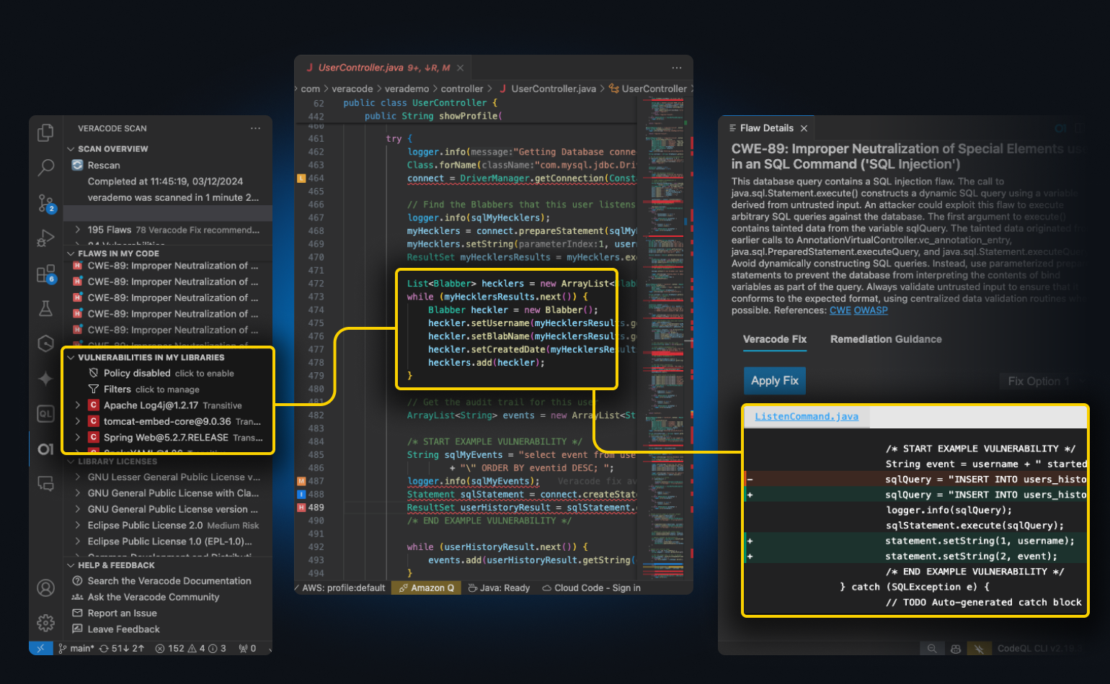Click Leave Feedback
Image resolution: width=1110 pixels, height=684 pixels.
124,629
